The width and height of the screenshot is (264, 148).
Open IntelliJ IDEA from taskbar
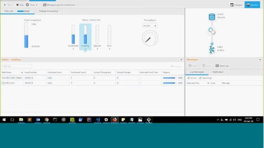tap(89, 120)
